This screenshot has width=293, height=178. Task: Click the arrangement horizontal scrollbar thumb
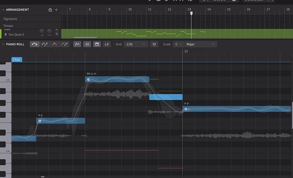[x=85, y=37]
